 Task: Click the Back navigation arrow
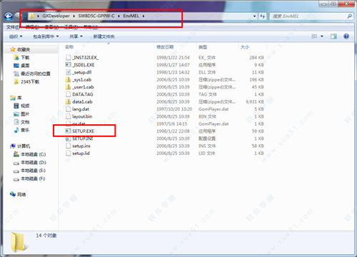click(9, 16)
